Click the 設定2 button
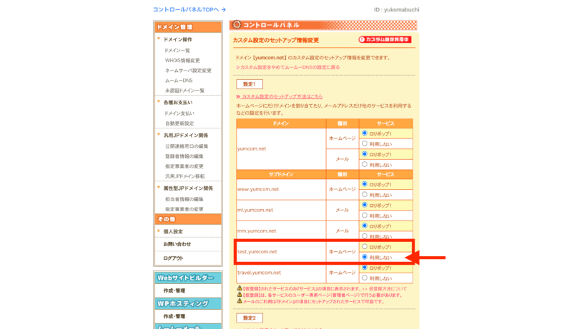Screen dimensions: 572x329 click(x=250, y=318)
